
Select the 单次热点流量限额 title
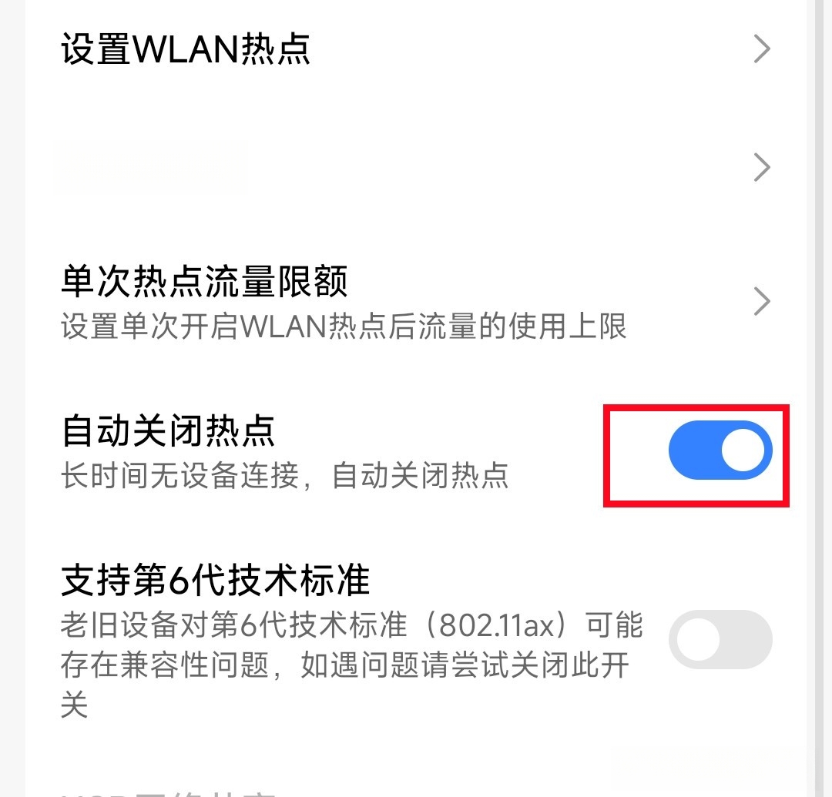204,281
